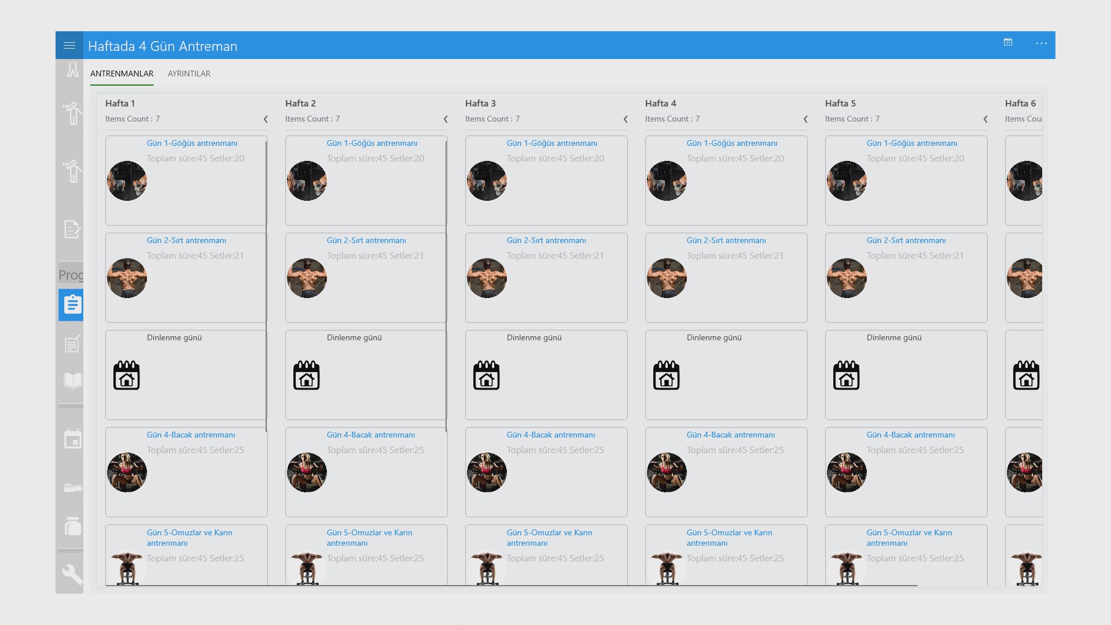This screenshot has width=1111, height=625.
Task: Open the hamburger navigation menu
Action: pos(69,45)
